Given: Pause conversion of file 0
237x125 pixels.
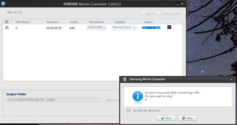Looking at the screenshot, I should (169, 27).
